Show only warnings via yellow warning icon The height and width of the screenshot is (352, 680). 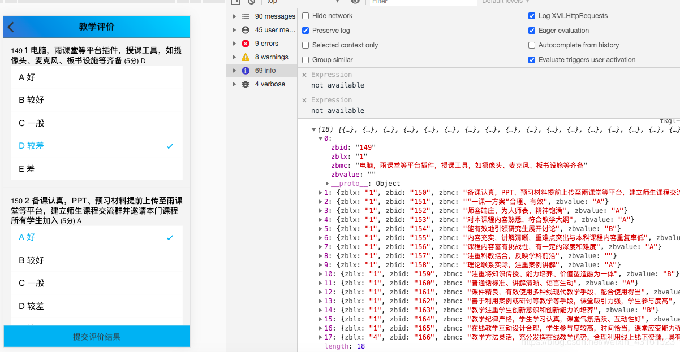[246, 57]
